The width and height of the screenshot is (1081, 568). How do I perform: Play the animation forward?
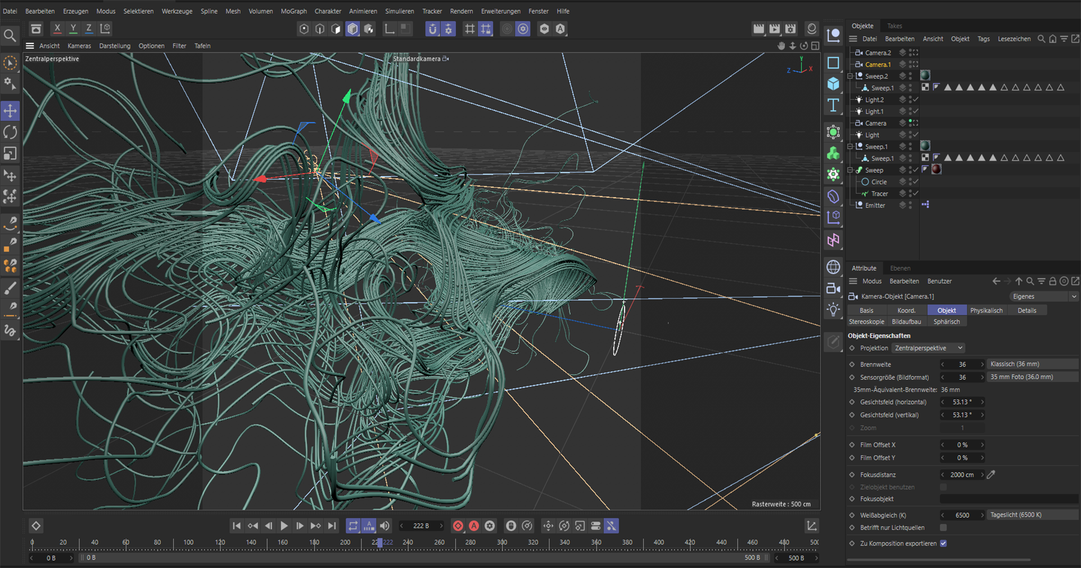click(284, 526)
